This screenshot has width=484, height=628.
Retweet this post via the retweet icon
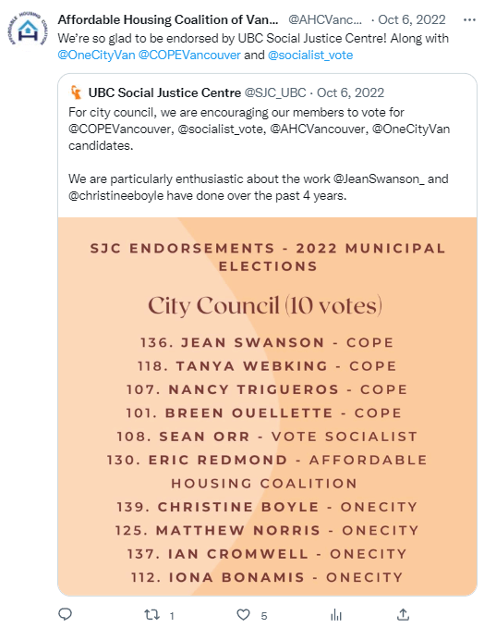coord(152,614)
